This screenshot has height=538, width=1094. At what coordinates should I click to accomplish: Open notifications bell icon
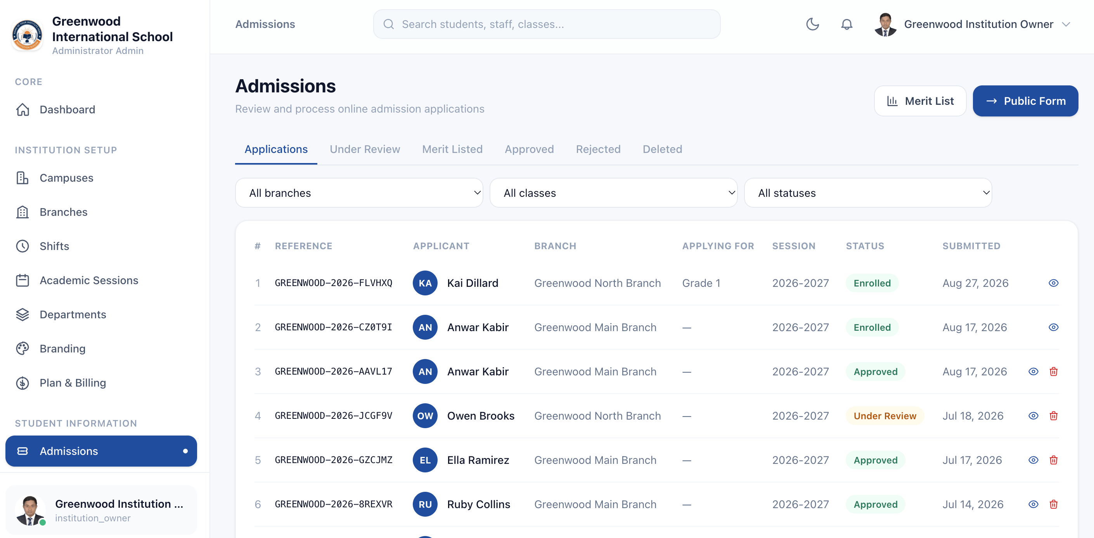(x=846, y=24)
